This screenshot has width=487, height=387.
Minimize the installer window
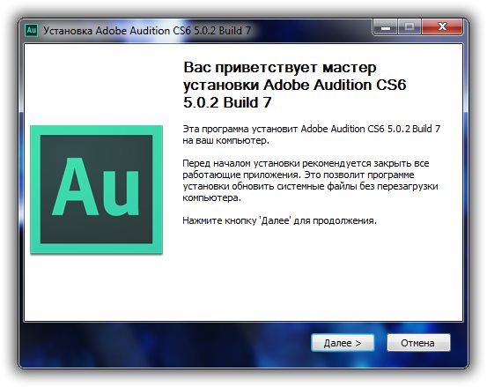(x=386, y=27)
